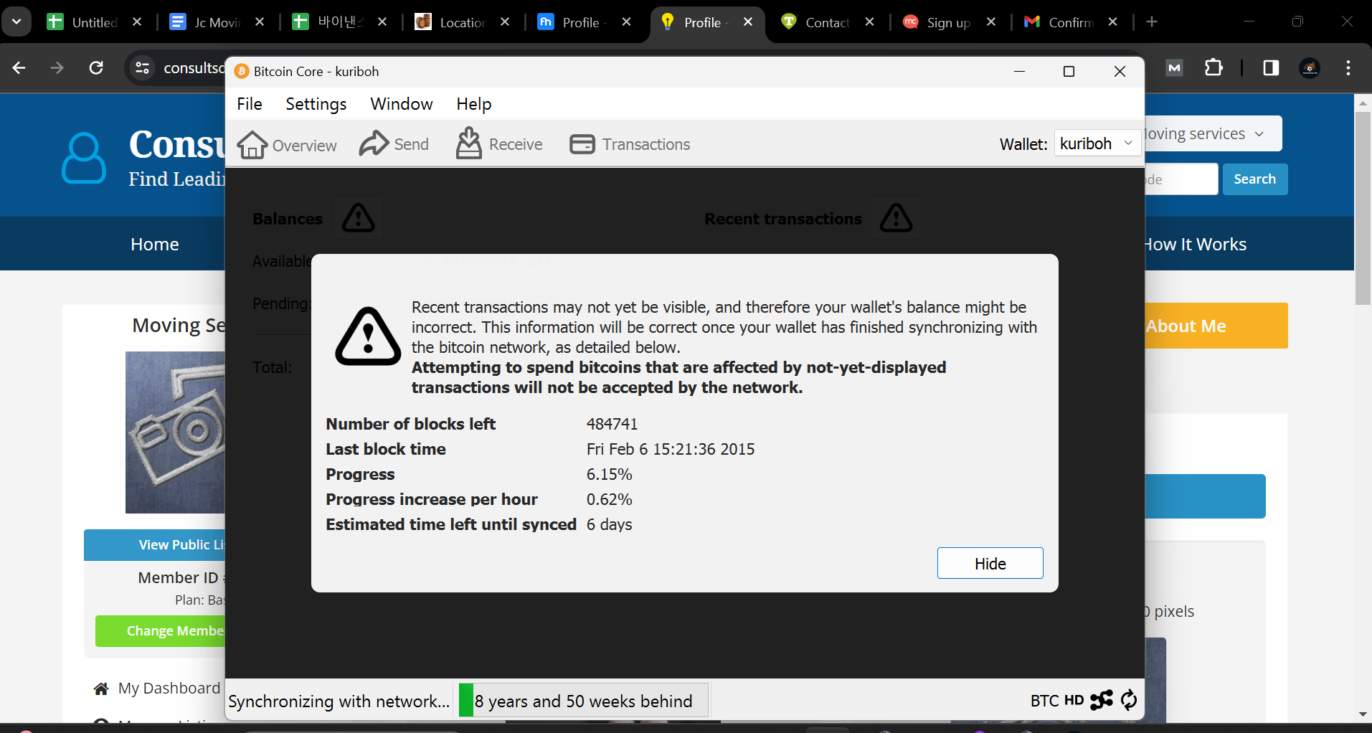Click the Synchronizing with network status text
Viewport: 1372px width, 733px height.
coord(339,701)
